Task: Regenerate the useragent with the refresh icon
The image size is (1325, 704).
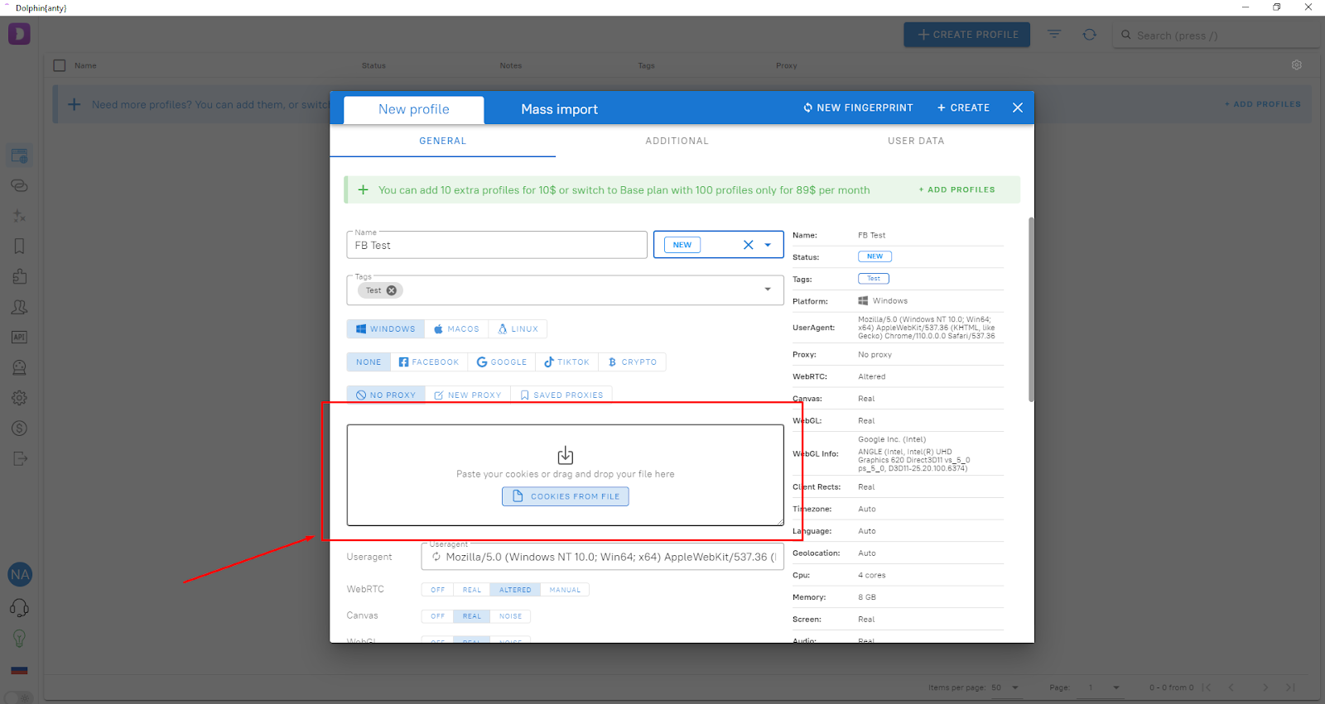Action: point(436,557)
